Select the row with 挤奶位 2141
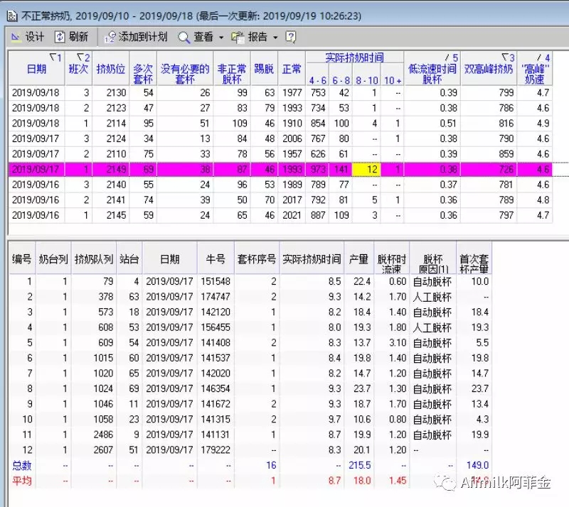 coord(280,200)
